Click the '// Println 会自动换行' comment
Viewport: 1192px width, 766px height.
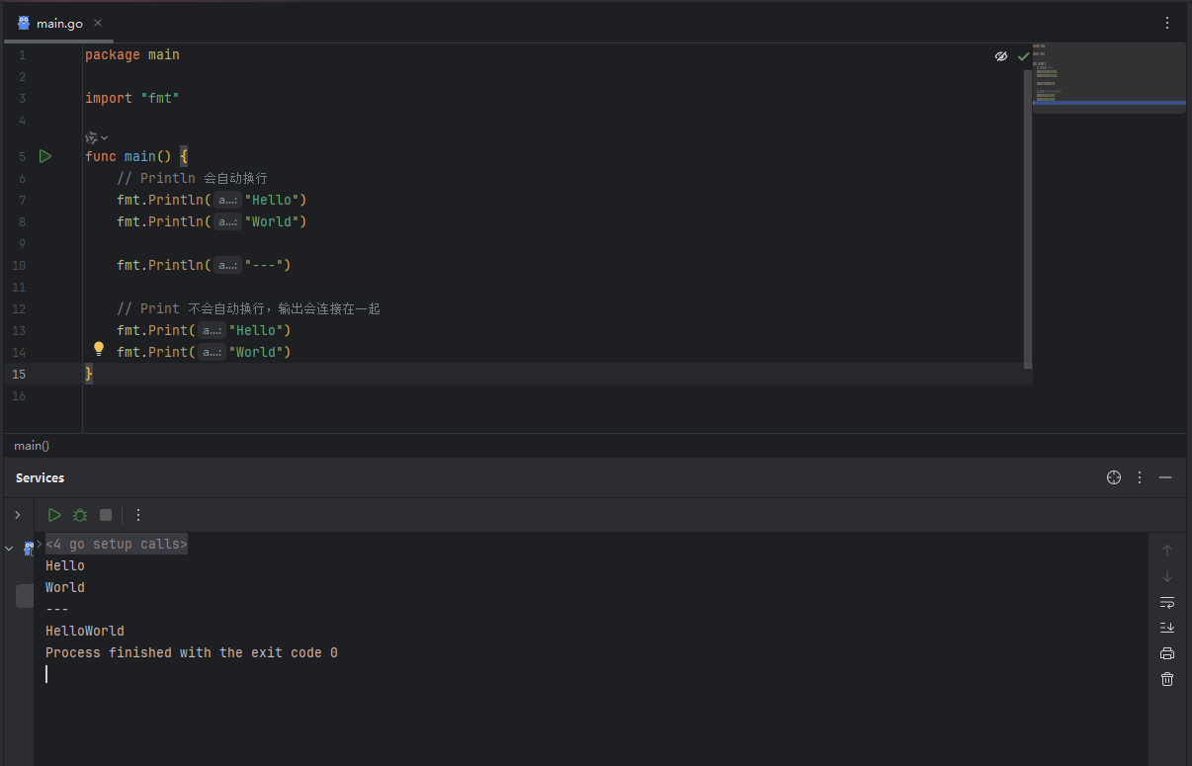tap(192, 178)
